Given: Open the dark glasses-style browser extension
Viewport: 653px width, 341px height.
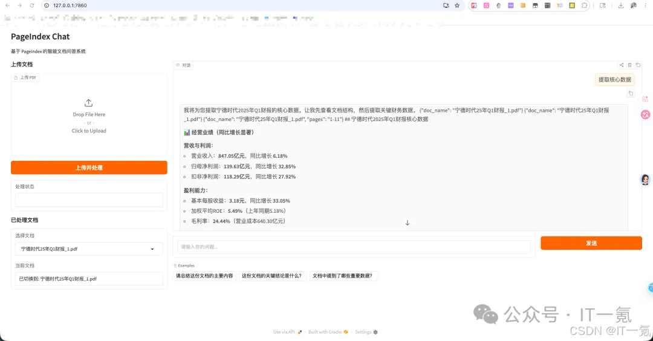Looking at the screenshot, I should 535,5.
